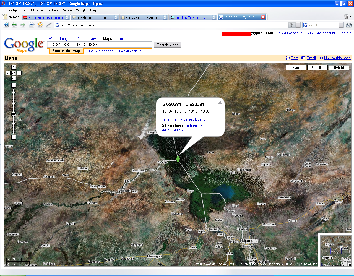
Task: Click the green arrow map marker
Action: click(178, 159)
